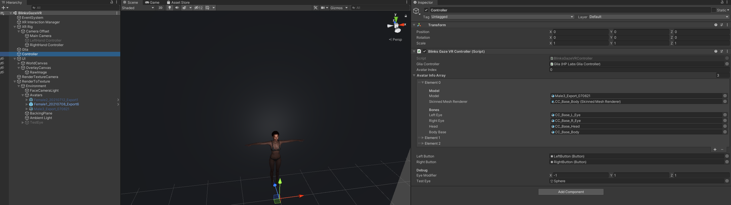Switch to the Game tab

[x=152, y=2]
